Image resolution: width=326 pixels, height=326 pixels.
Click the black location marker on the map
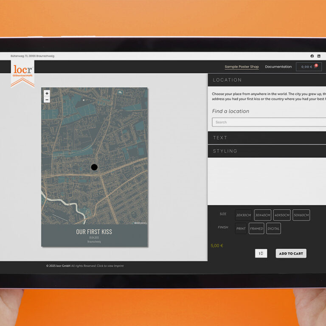click(94, 167)
